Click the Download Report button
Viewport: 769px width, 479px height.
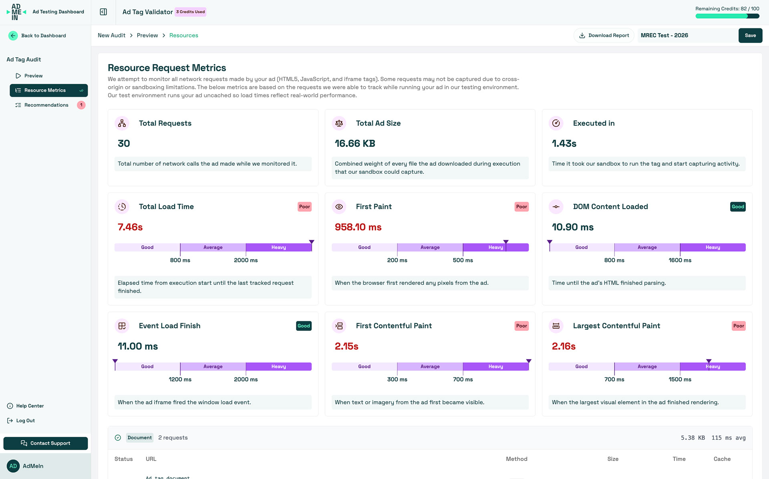604,36
